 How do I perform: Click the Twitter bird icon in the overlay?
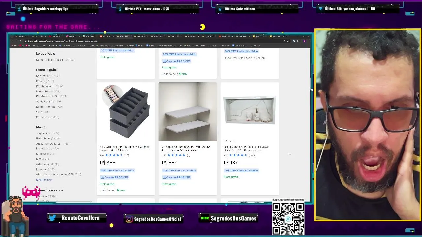[52, 218]
